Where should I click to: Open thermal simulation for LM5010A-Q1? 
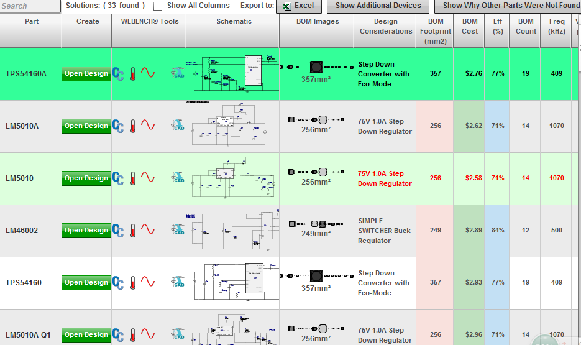pos(133,335)
